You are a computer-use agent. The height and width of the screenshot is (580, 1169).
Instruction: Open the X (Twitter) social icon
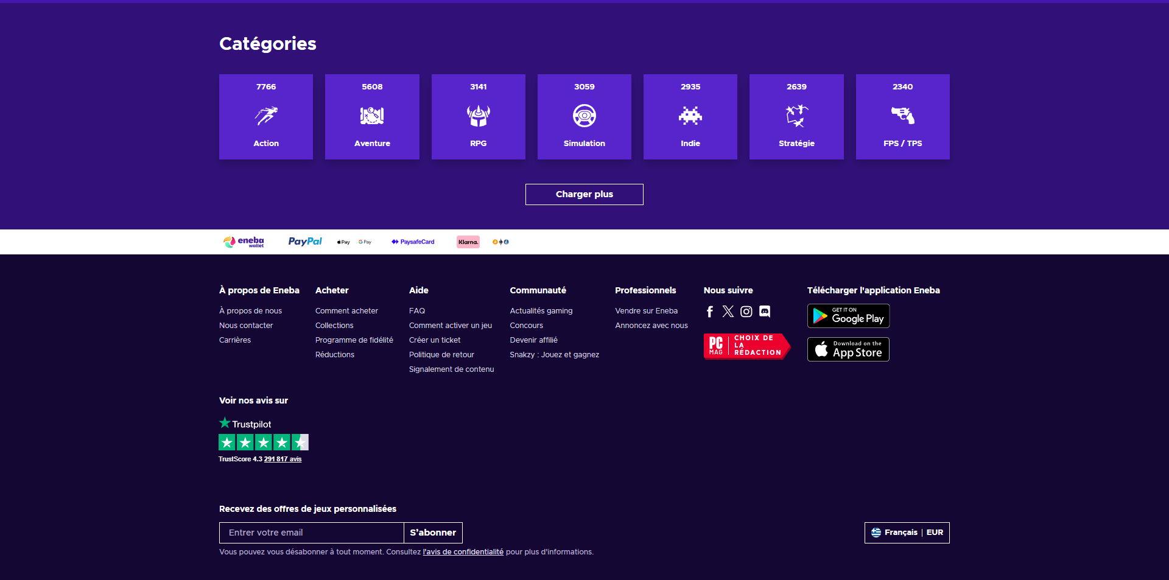[728, 312]
